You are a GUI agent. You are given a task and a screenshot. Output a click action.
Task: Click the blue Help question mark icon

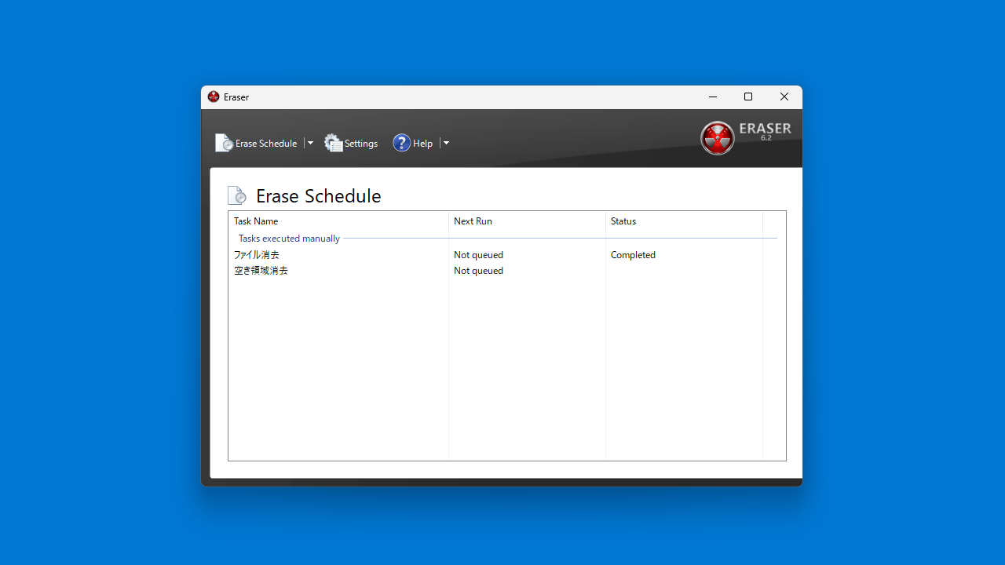(402, 143)
